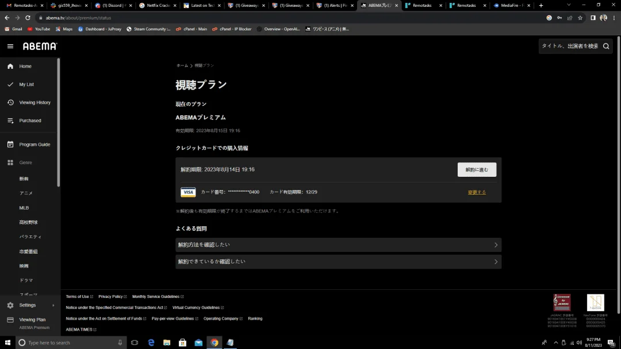
Task: Click the 変更する card link
Action: (x=477, y=192)
